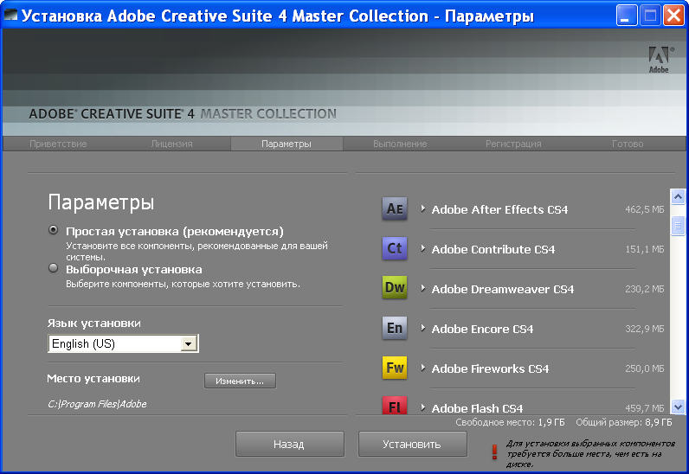Click the Место установки label
689x474 pixels.
[93, 379]
